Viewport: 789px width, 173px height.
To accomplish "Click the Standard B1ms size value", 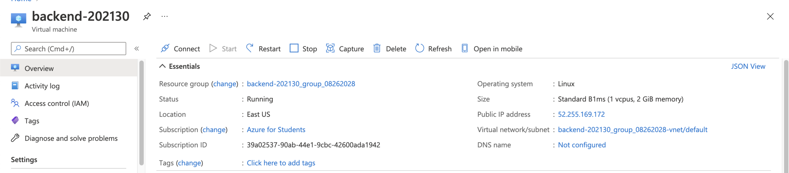I will click(x=620, y=99).
